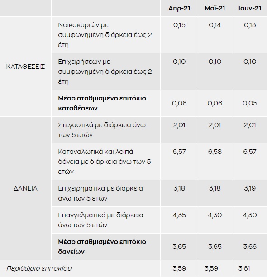267x277 pixels.
Task: Select the 0,05 deposits average for Ιουν-21
Action: pyautogui.click(x=250, y=103)
